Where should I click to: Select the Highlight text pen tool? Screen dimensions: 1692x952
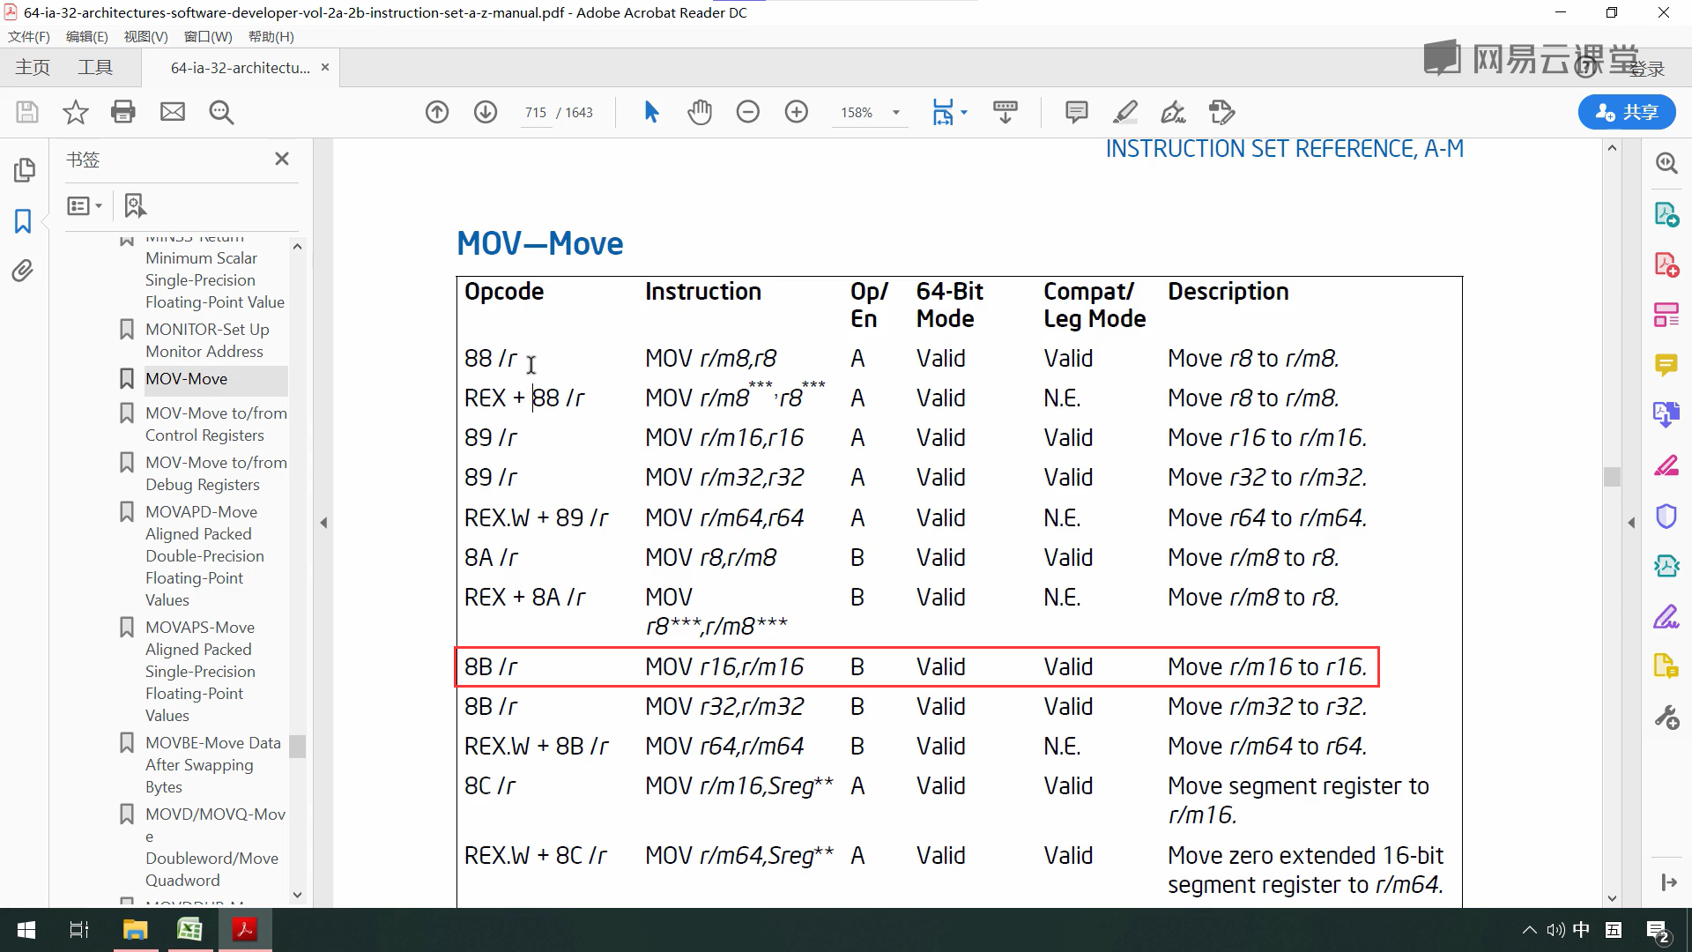click(x=1124, y=112)
